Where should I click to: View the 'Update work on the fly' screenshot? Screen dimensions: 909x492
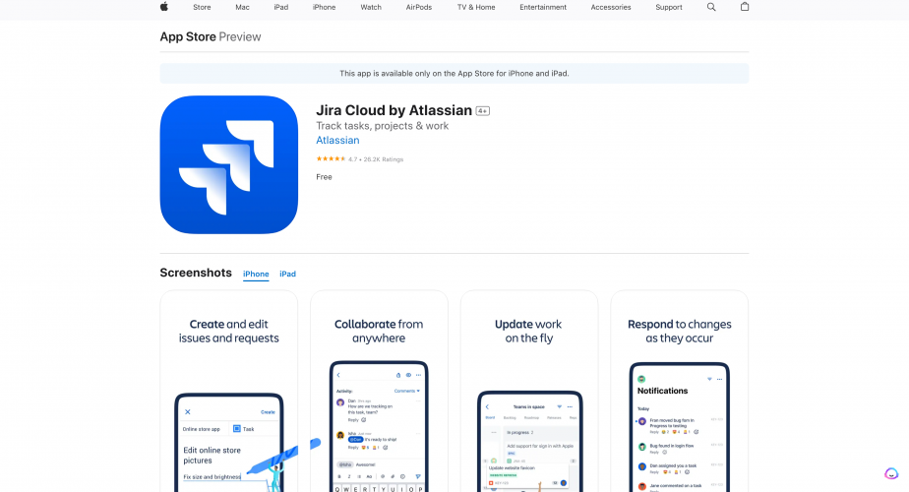pyautogui.click(x=529, y=391)
